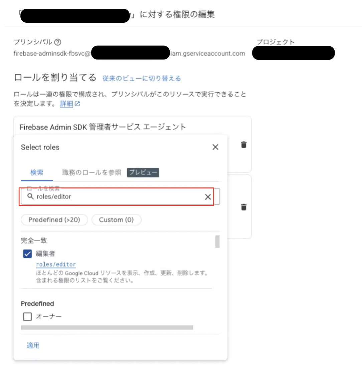362x373 pixels.
Task: Click the Predefined section heading
Action: [37, 303]
